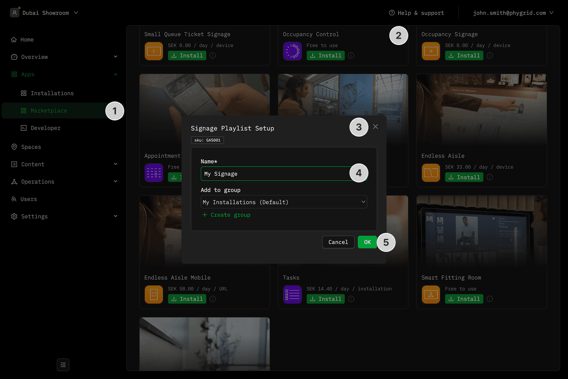Viewport: 568px width, 379px height.
Task: Open the john.smith@phygrid.com account menu
Action: pyautogui.click(x=513, y=13)
